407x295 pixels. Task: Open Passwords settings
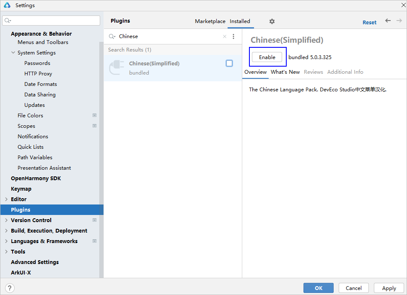(x=37, y=63)
